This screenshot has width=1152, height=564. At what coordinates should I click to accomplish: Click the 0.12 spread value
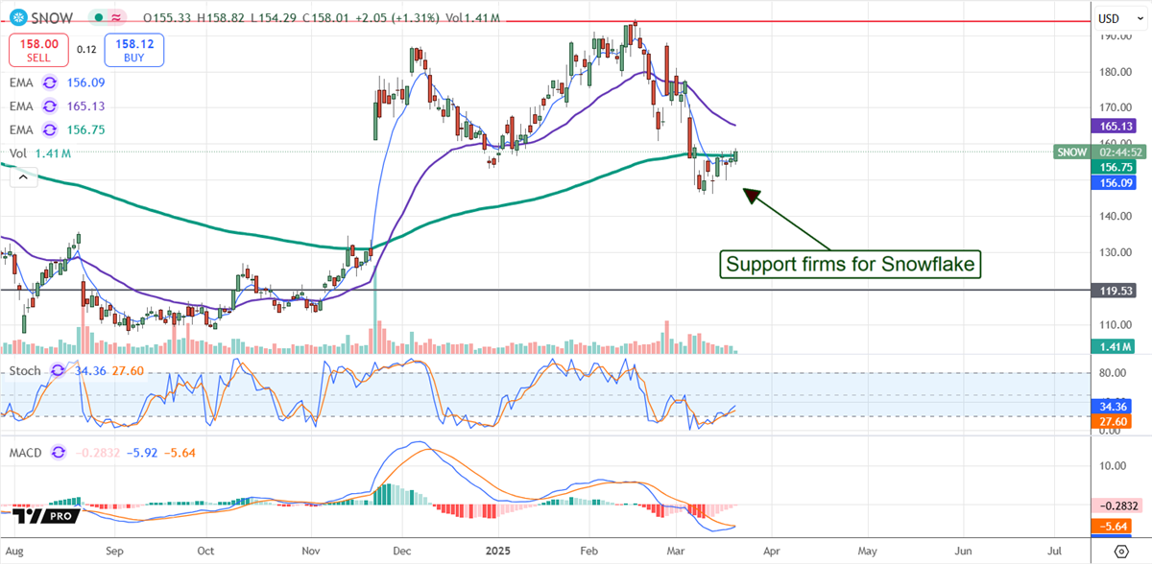tap(86, 49)
